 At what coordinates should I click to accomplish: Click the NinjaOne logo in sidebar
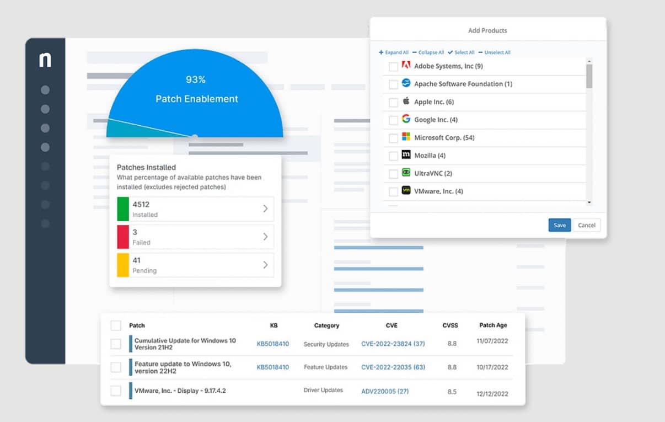pyautogui.click(x=45, y=60)
